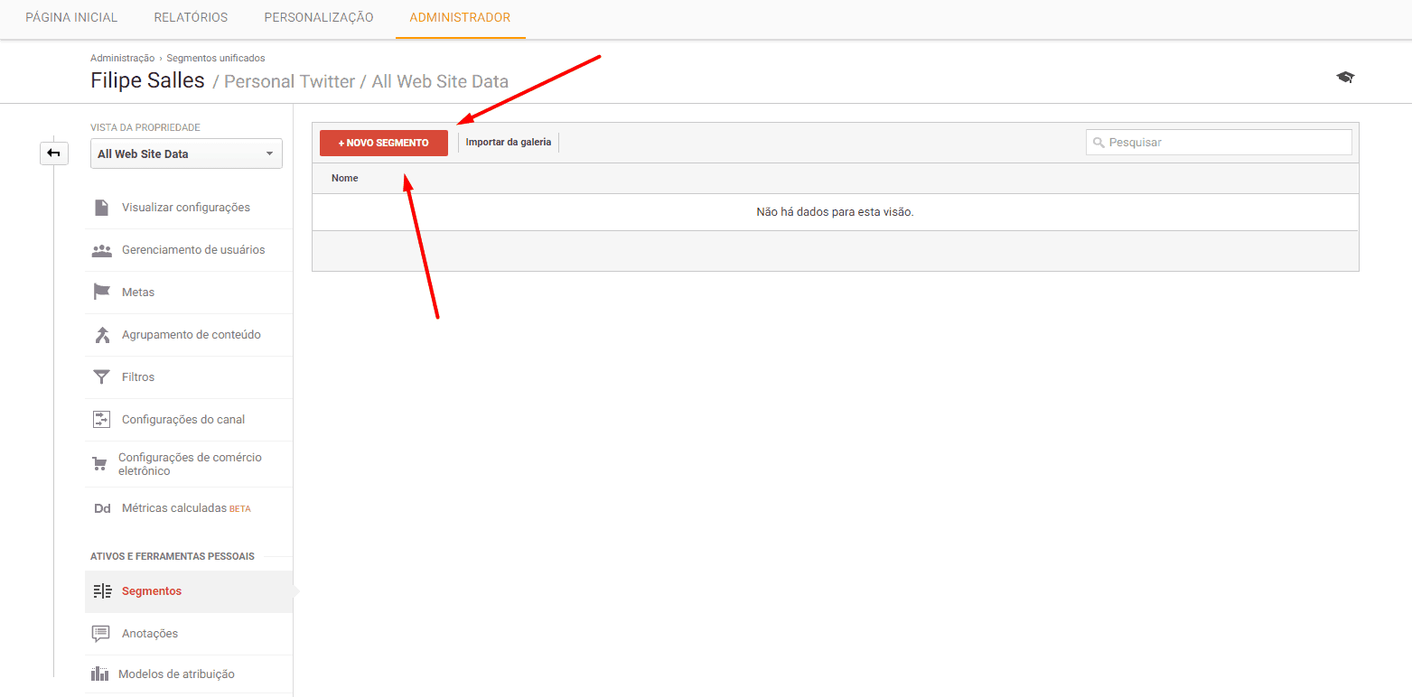The image size is (1412, 697).
Task: Switch to the Página Inicial tab
Action: pos(71,18)
